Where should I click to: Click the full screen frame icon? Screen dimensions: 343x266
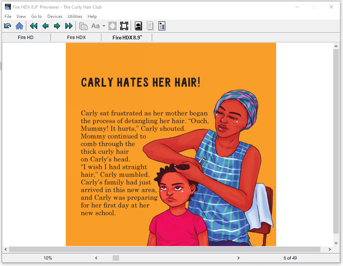point(124,26)
